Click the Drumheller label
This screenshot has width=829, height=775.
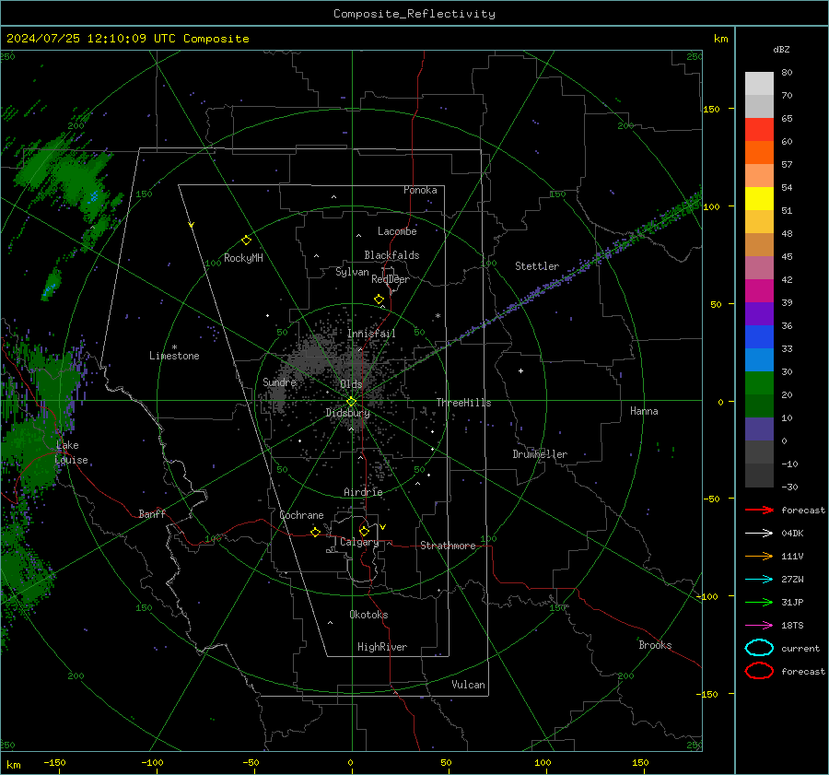tap(540, 454)
